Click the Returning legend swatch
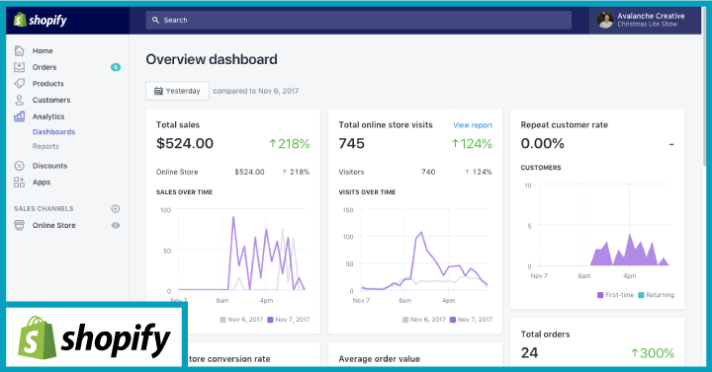 tap(641, 295)
